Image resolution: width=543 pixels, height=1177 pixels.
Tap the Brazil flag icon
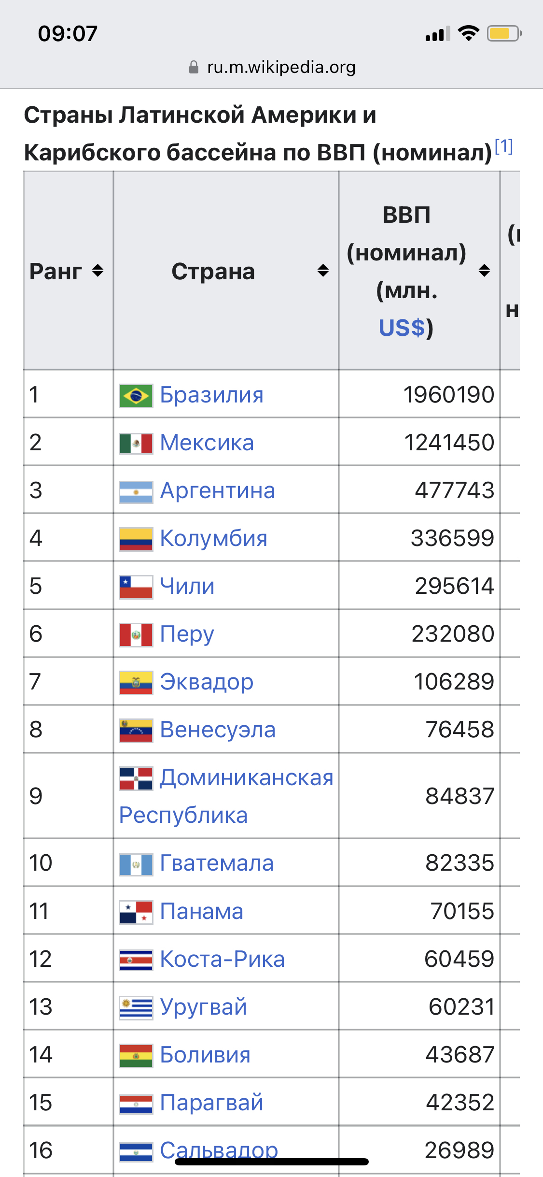[136, 396]
